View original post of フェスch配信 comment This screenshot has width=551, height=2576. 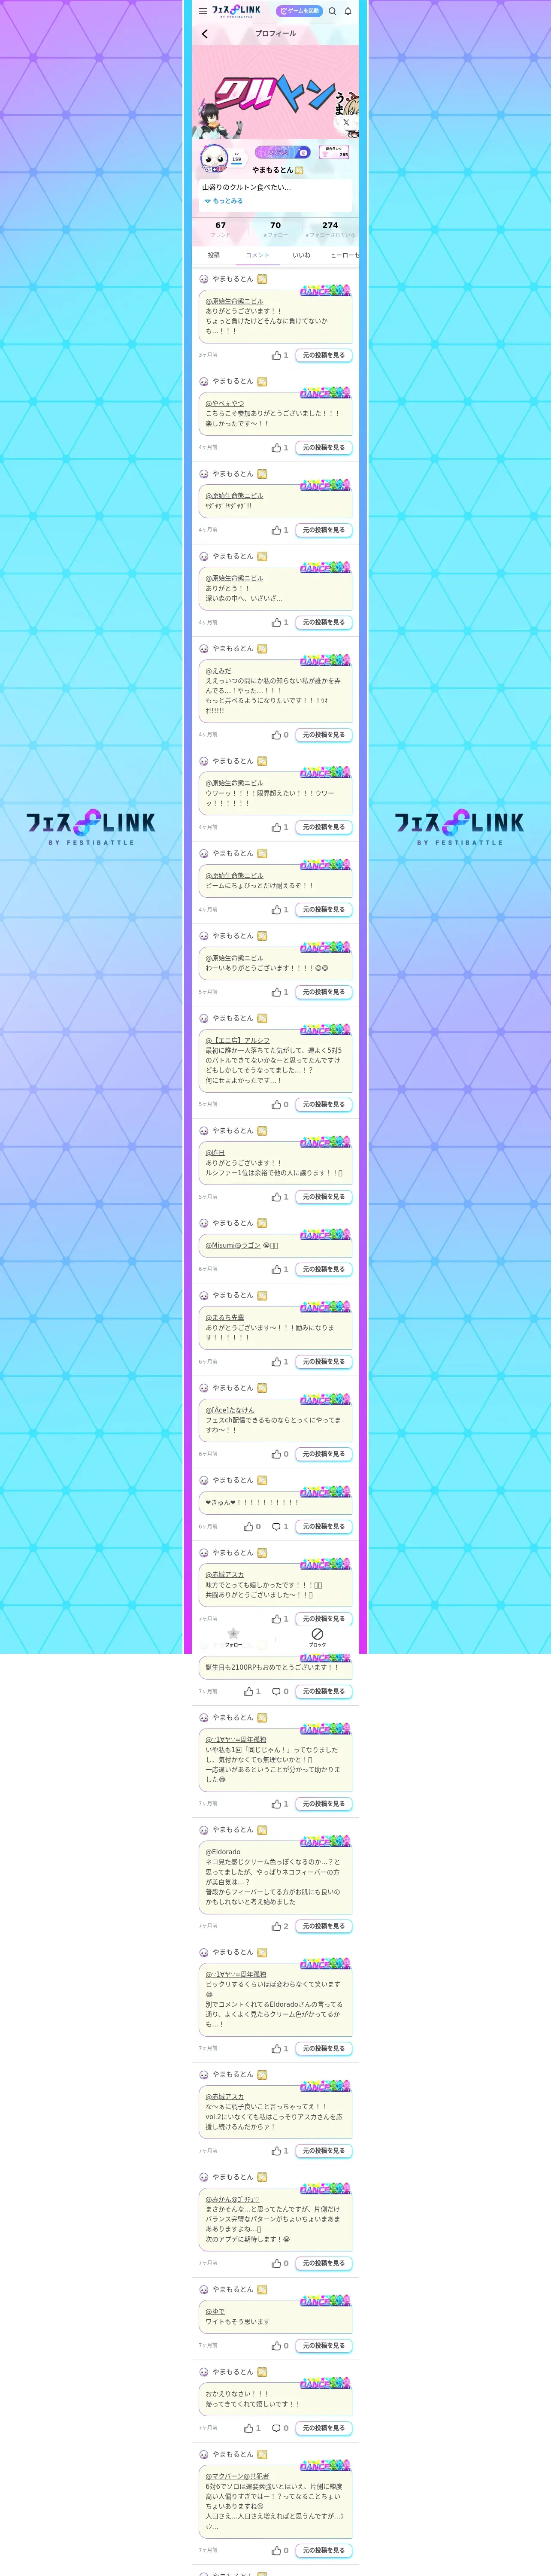323,1455
